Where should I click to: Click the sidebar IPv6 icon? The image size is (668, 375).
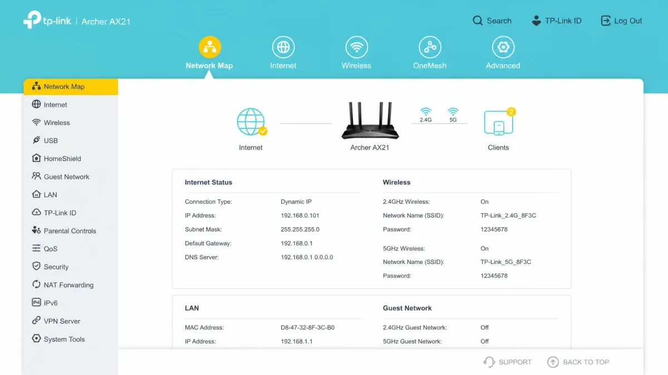36,303
